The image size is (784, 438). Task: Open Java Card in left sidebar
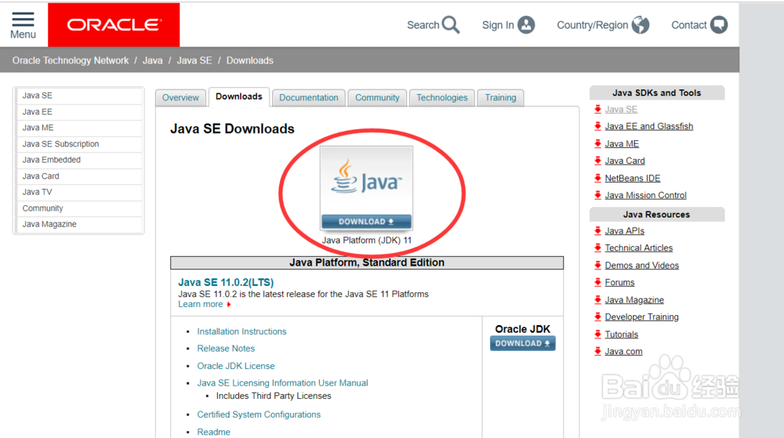[x=80, y=176]
